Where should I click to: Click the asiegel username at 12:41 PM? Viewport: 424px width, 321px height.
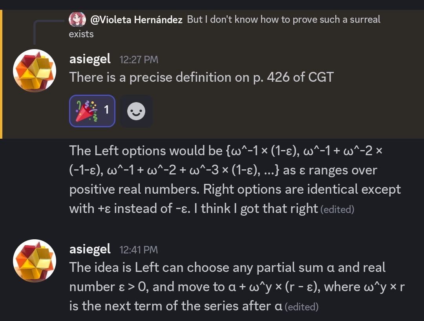click(x=90, y=249)
